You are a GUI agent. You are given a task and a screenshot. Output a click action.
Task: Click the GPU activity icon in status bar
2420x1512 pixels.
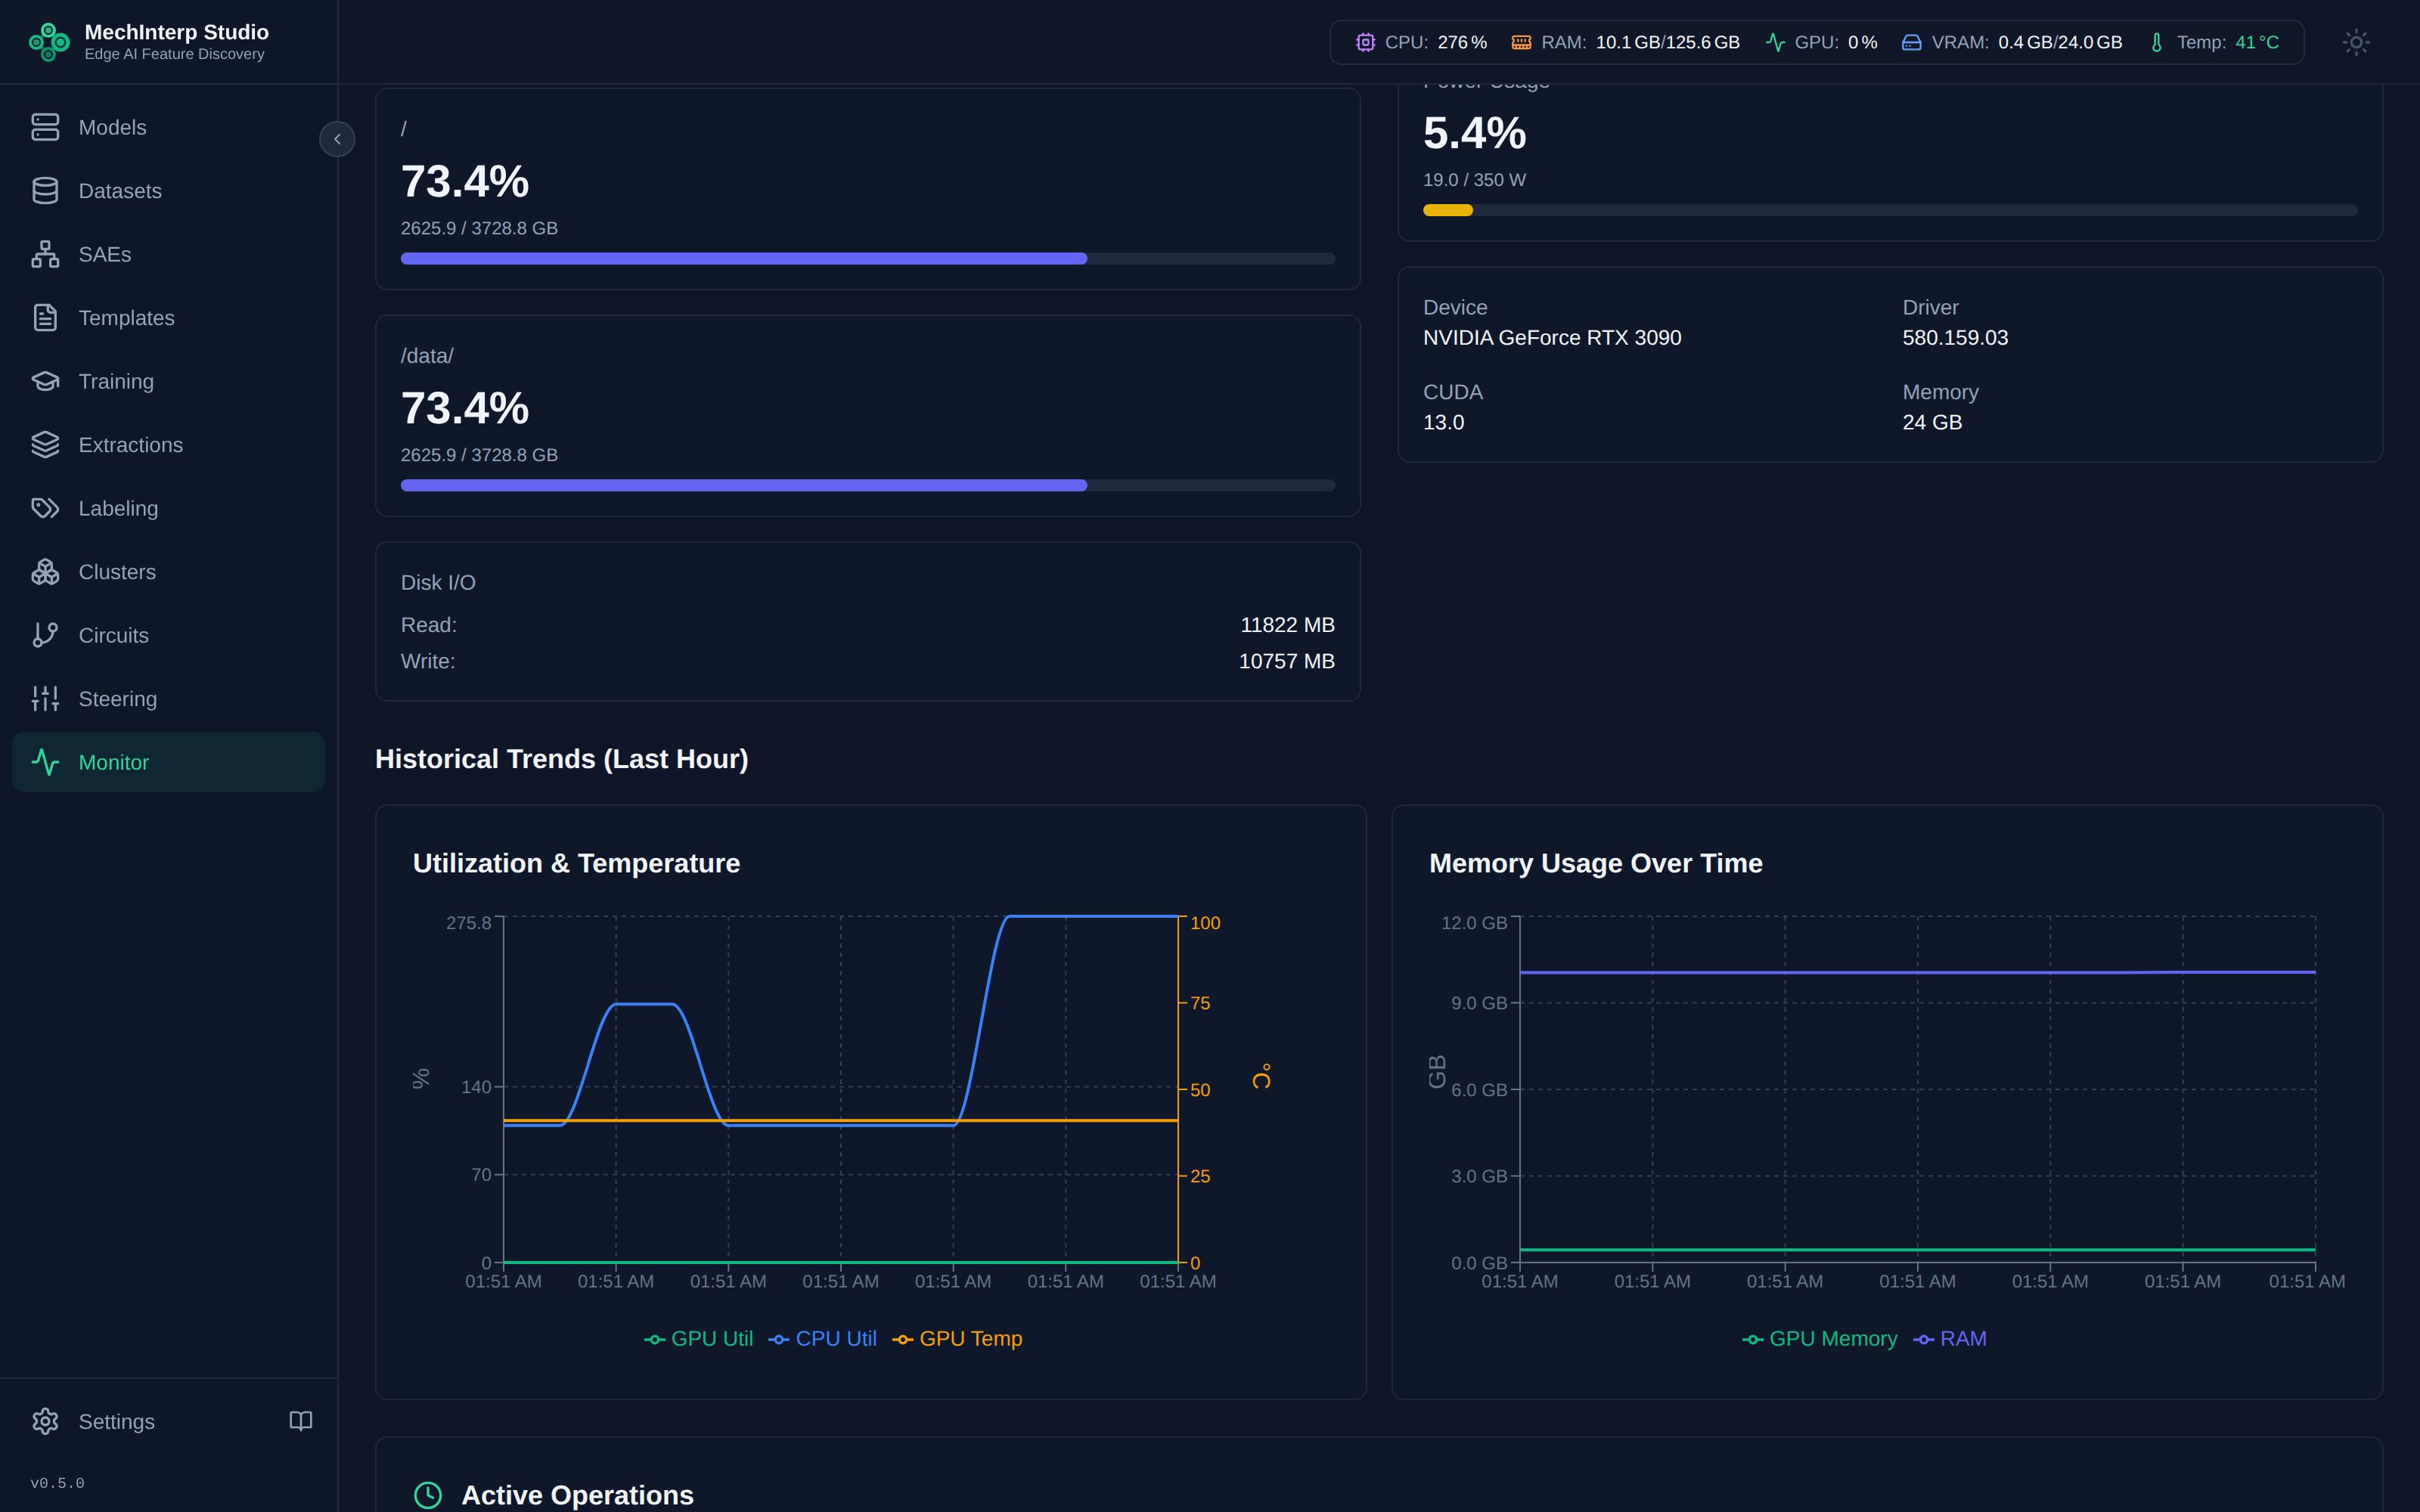click(x=1775, y=42)
